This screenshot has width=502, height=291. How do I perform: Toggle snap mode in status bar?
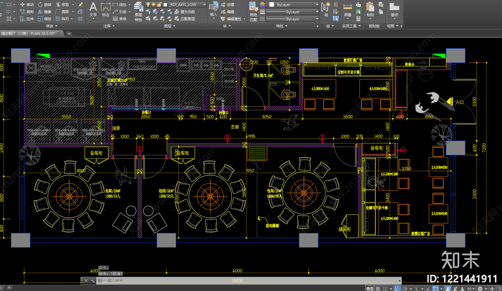tap(385, 288)
